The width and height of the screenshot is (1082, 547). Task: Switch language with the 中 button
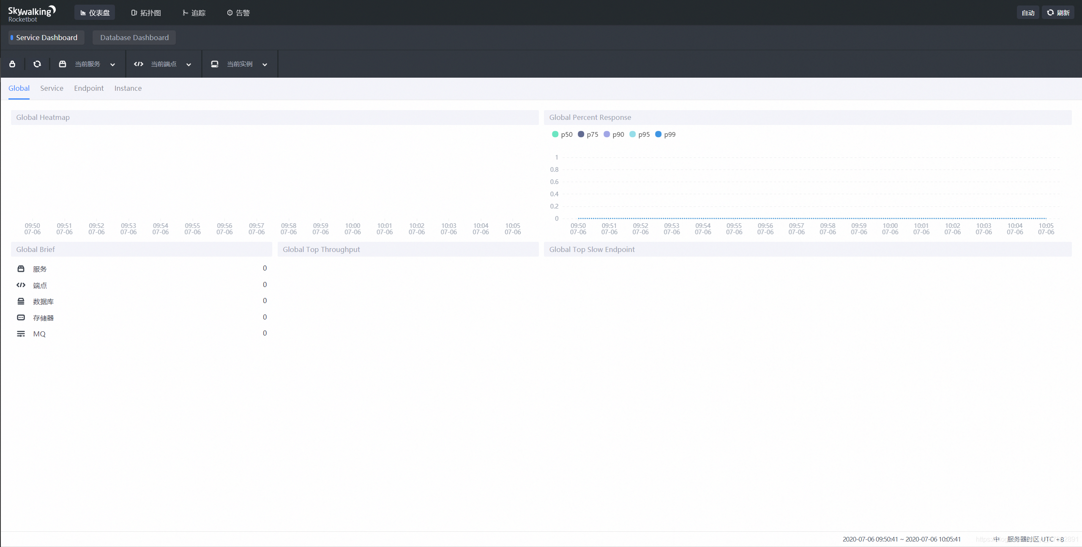click(x=996, y=539)
